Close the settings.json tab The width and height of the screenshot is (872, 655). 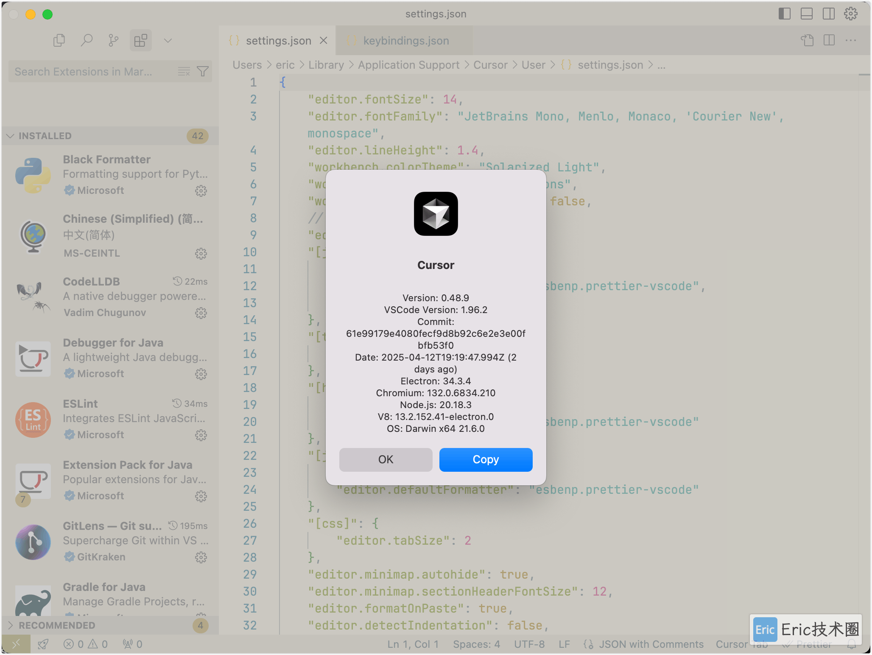coord(324,40)
